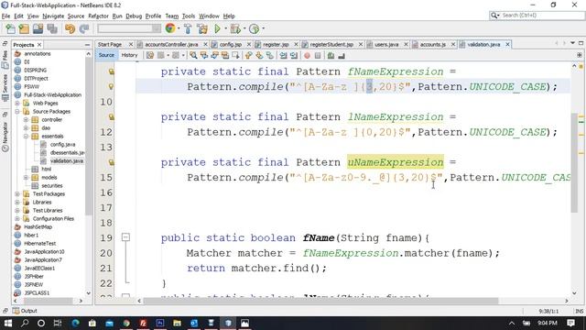586x330 pixels.
Task: Expand the controller package node
Action: click(26, 120)
